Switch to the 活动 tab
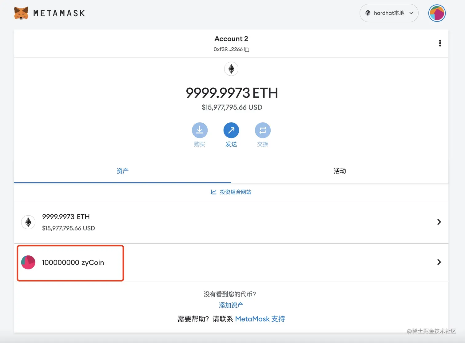Screen dimensions: 465x343 click(x=340, y=171)
